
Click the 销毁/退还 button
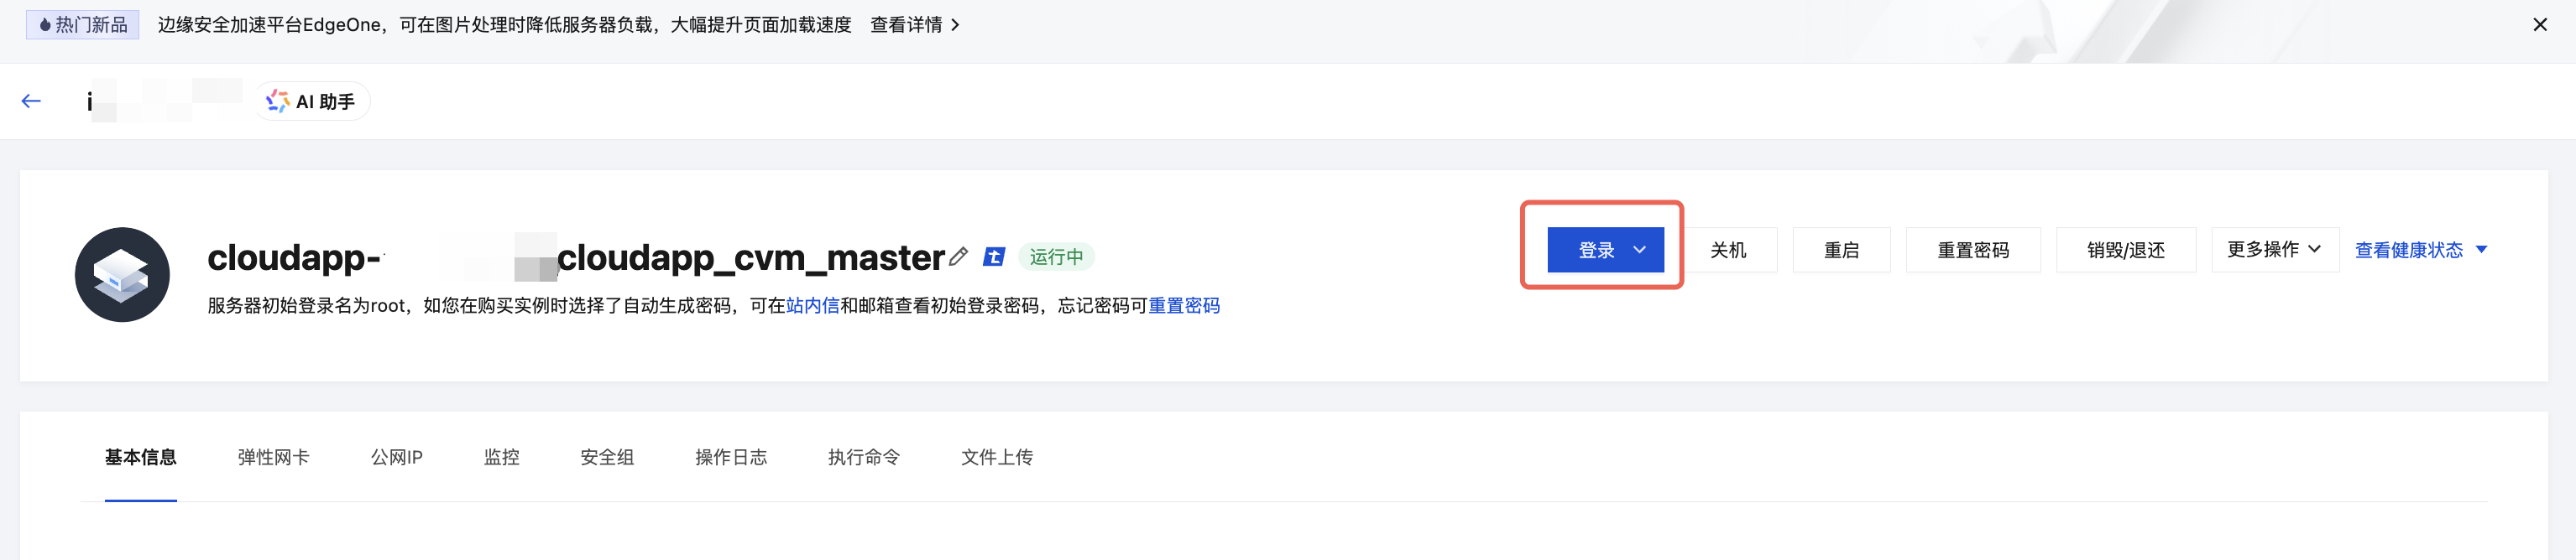pyautogui.click(x=2125, y=250)
